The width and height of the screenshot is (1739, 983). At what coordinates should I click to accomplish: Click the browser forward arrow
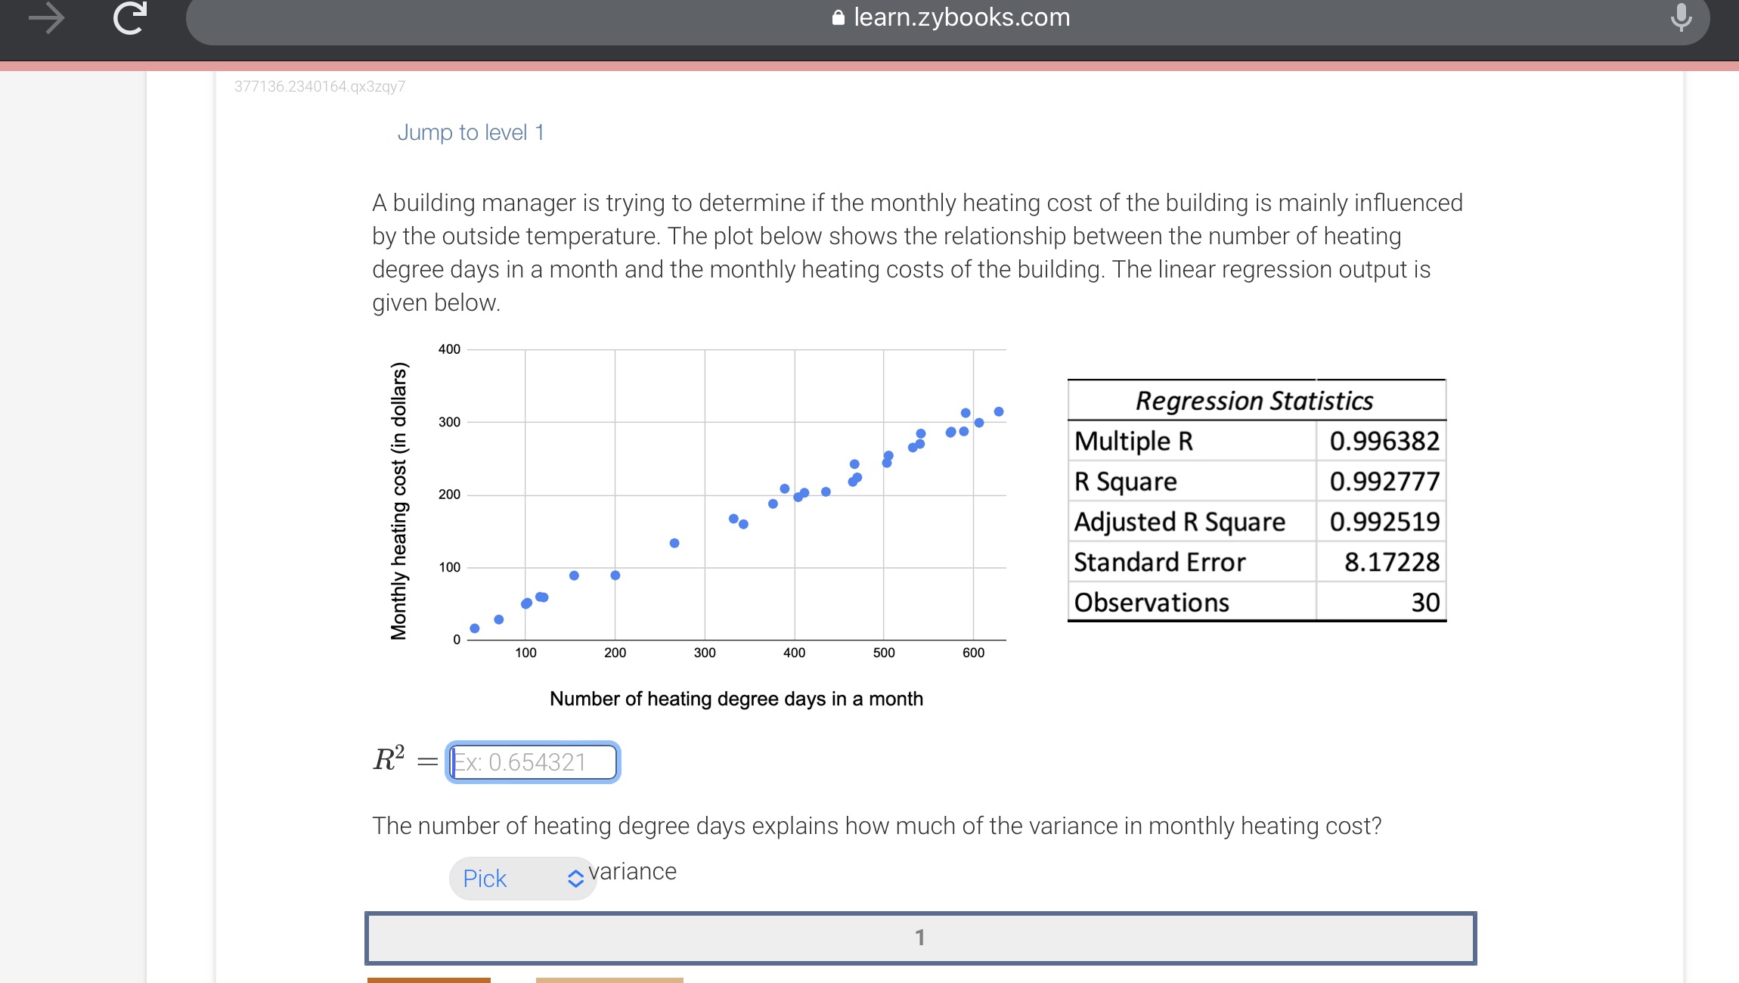pyautogui.click(x=46, y=18)
